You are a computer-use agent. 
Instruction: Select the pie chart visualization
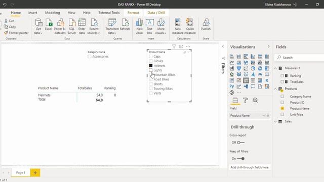pyautogui.click(x=253, y=68)
